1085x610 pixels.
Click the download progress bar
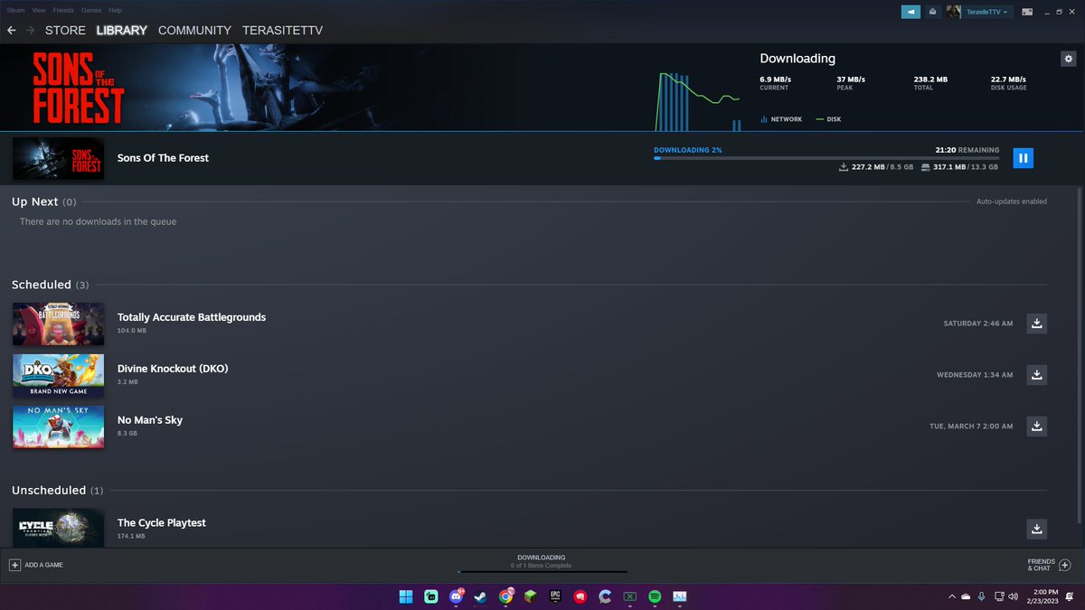point(826,158)
